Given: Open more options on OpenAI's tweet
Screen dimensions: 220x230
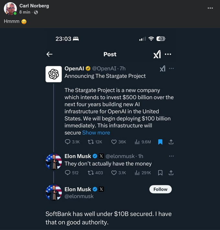Looking at the screenshot, I should [171, 68].
